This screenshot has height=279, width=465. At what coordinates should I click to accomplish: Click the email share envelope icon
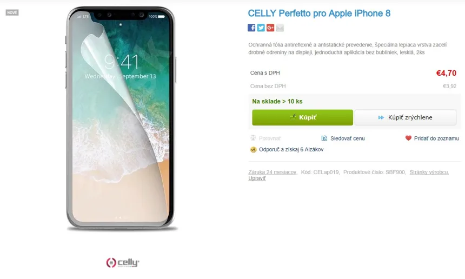(x=280, y=28)
